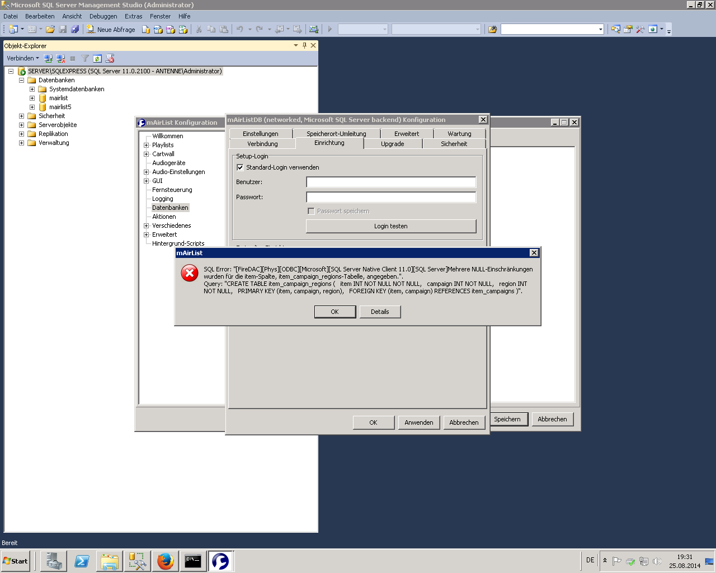716x573 pixels.
Task: Click OK in the SQL Error dialog
Action: coord(335,312)
